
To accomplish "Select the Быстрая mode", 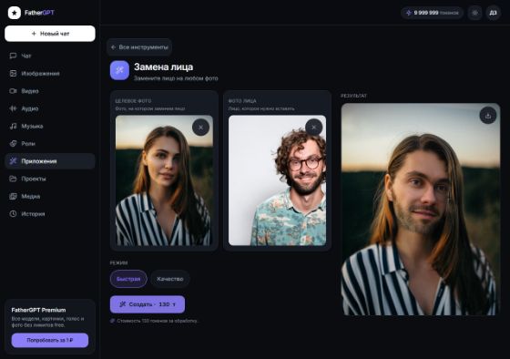I will [x=128, y=279].
